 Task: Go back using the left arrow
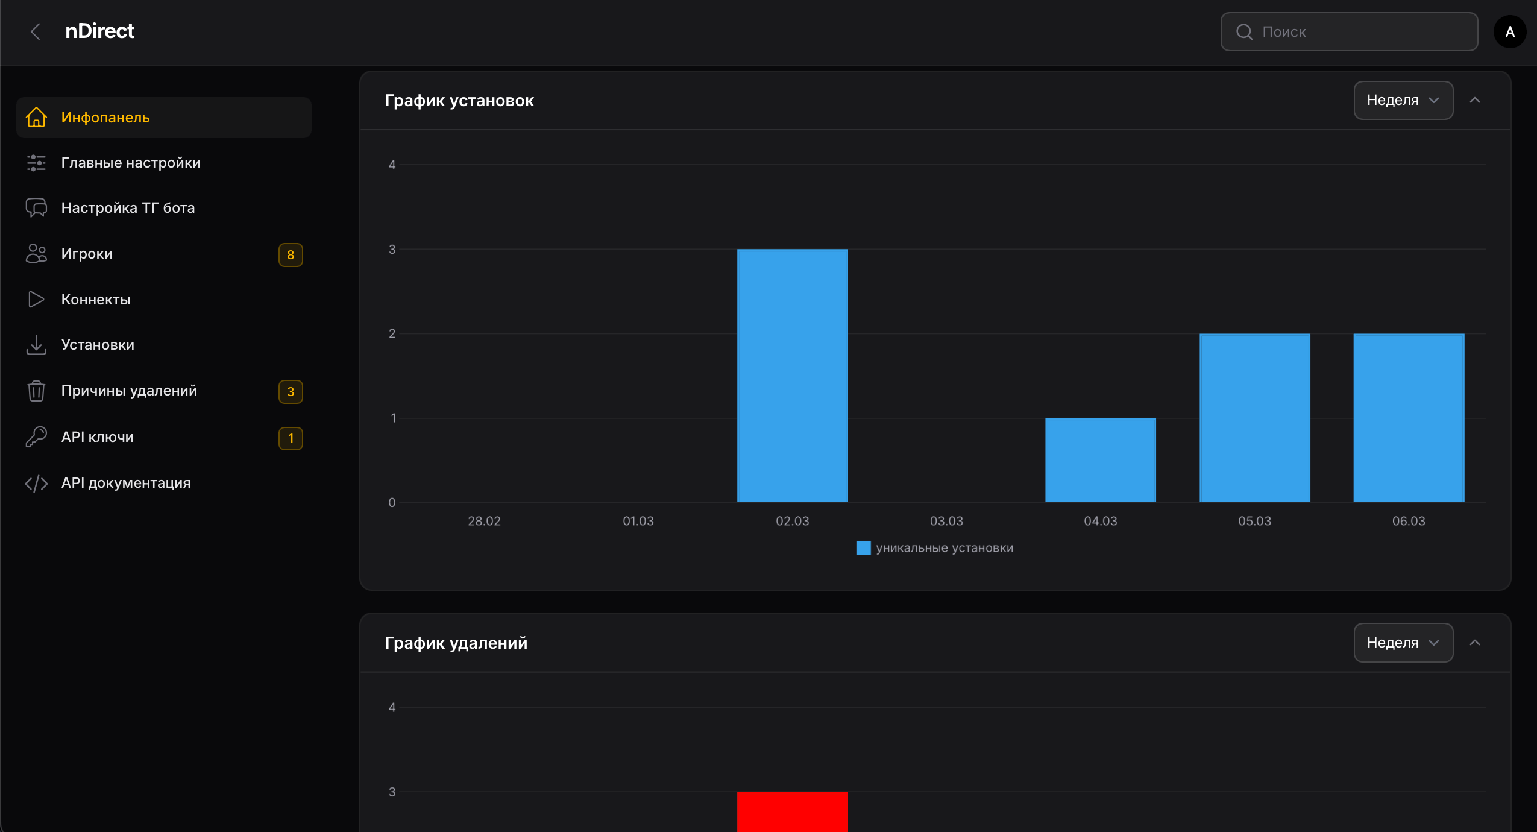pos(36,31)
